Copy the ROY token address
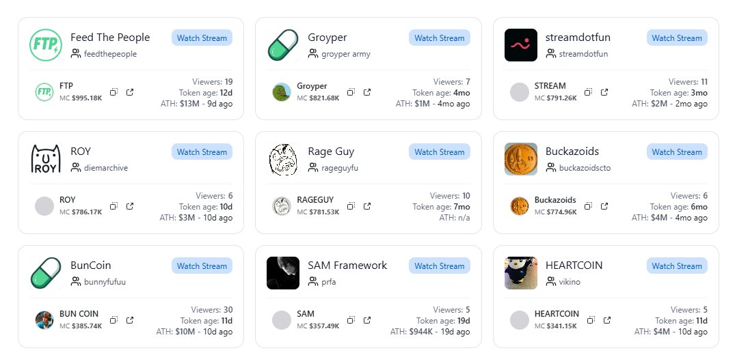This screenshot has width=735, height=357. click(x=114, y=206)
